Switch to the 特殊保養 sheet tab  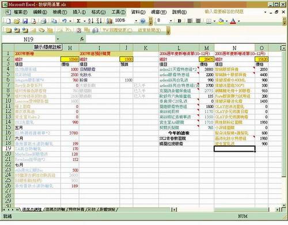coord(76,209)
